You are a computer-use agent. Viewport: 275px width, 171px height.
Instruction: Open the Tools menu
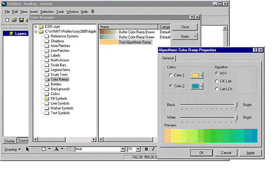click(x=60, y=11)
